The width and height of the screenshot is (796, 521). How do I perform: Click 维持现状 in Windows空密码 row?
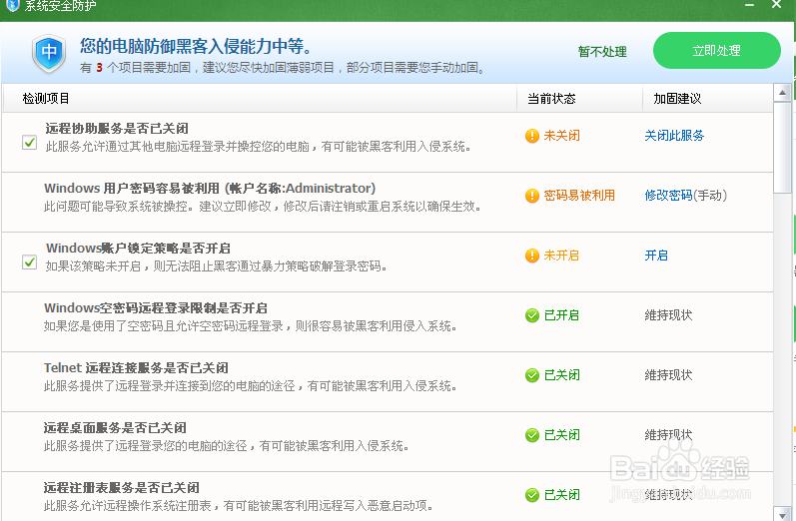668,315
